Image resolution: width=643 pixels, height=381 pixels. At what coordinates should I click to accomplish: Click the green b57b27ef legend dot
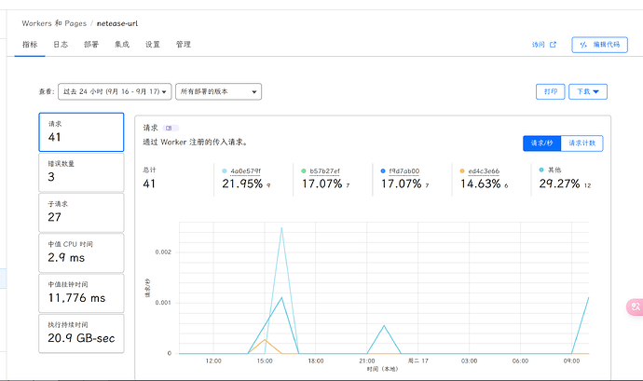tap(304, 171)
